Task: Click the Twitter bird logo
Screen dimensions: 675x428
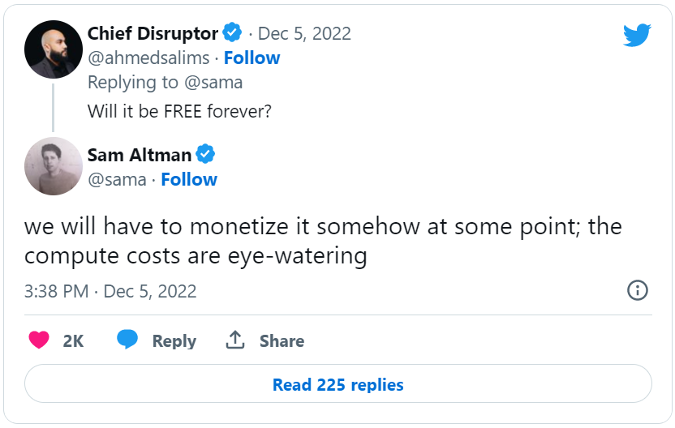Action: pyautogui.click(x=637, y=35)
